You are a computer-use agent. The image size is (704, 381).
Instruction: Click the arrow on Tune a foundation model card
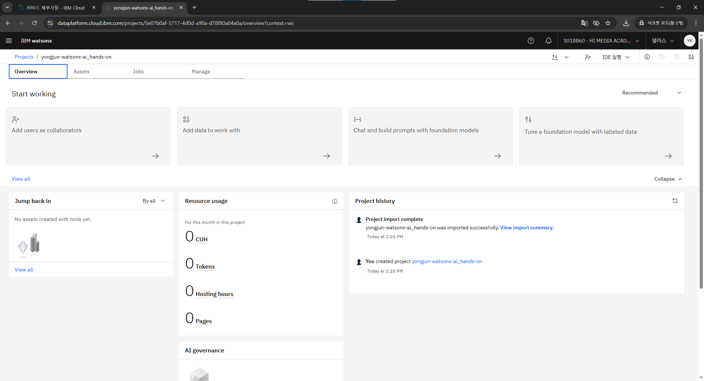click(668, 156)
